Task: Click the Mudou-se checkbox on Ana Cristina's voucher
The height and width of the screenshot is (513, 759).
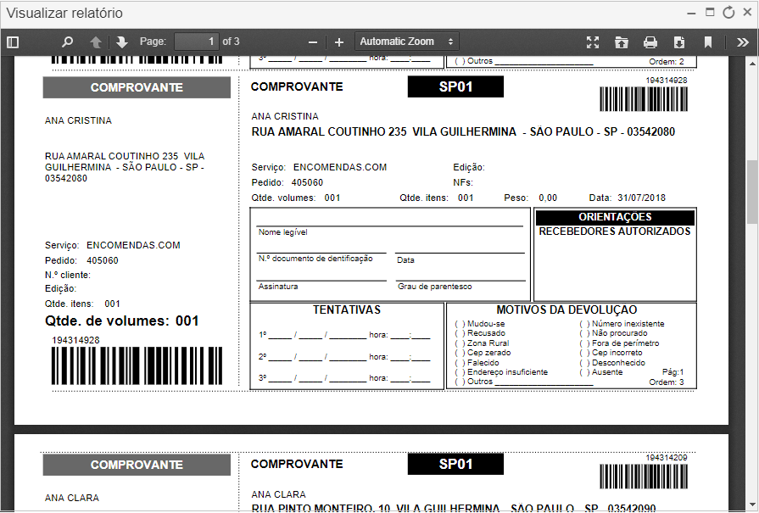Action: coord(460,324)
